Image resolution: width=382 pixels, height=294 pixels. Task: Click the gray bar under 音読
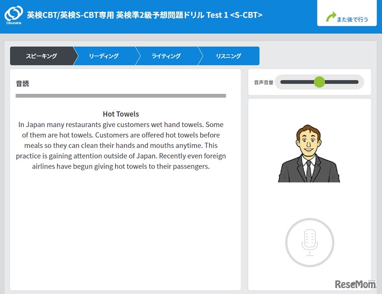click(x=121, y=96)
